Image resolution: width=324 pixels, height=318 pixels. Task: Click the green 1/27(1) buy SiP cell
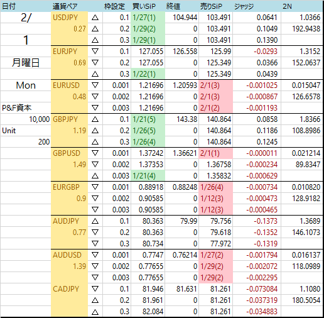pyautogui.click(x=148, y=18)
